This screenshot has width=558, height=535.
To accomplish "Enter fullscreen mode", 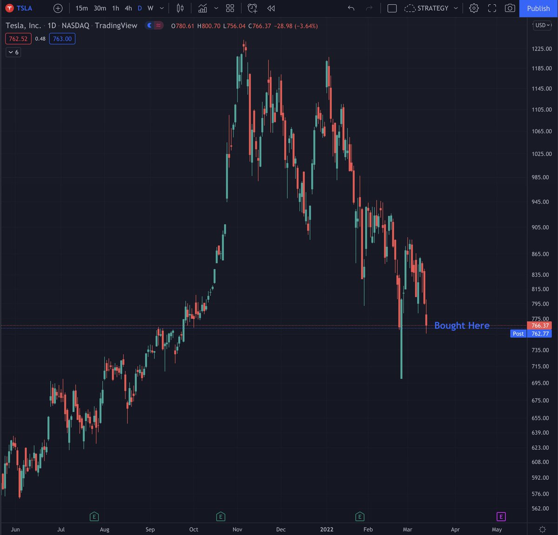I will tap(492, 8).
